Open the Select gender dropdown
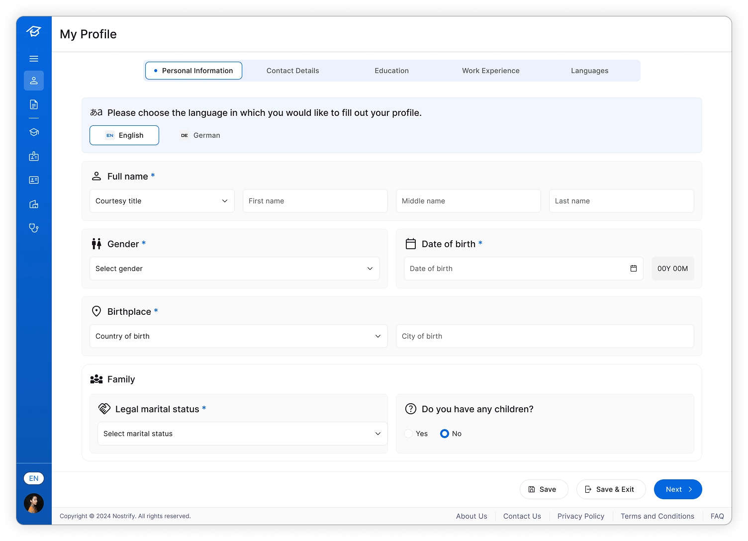 pyautogui.click(x=235, y=269)
